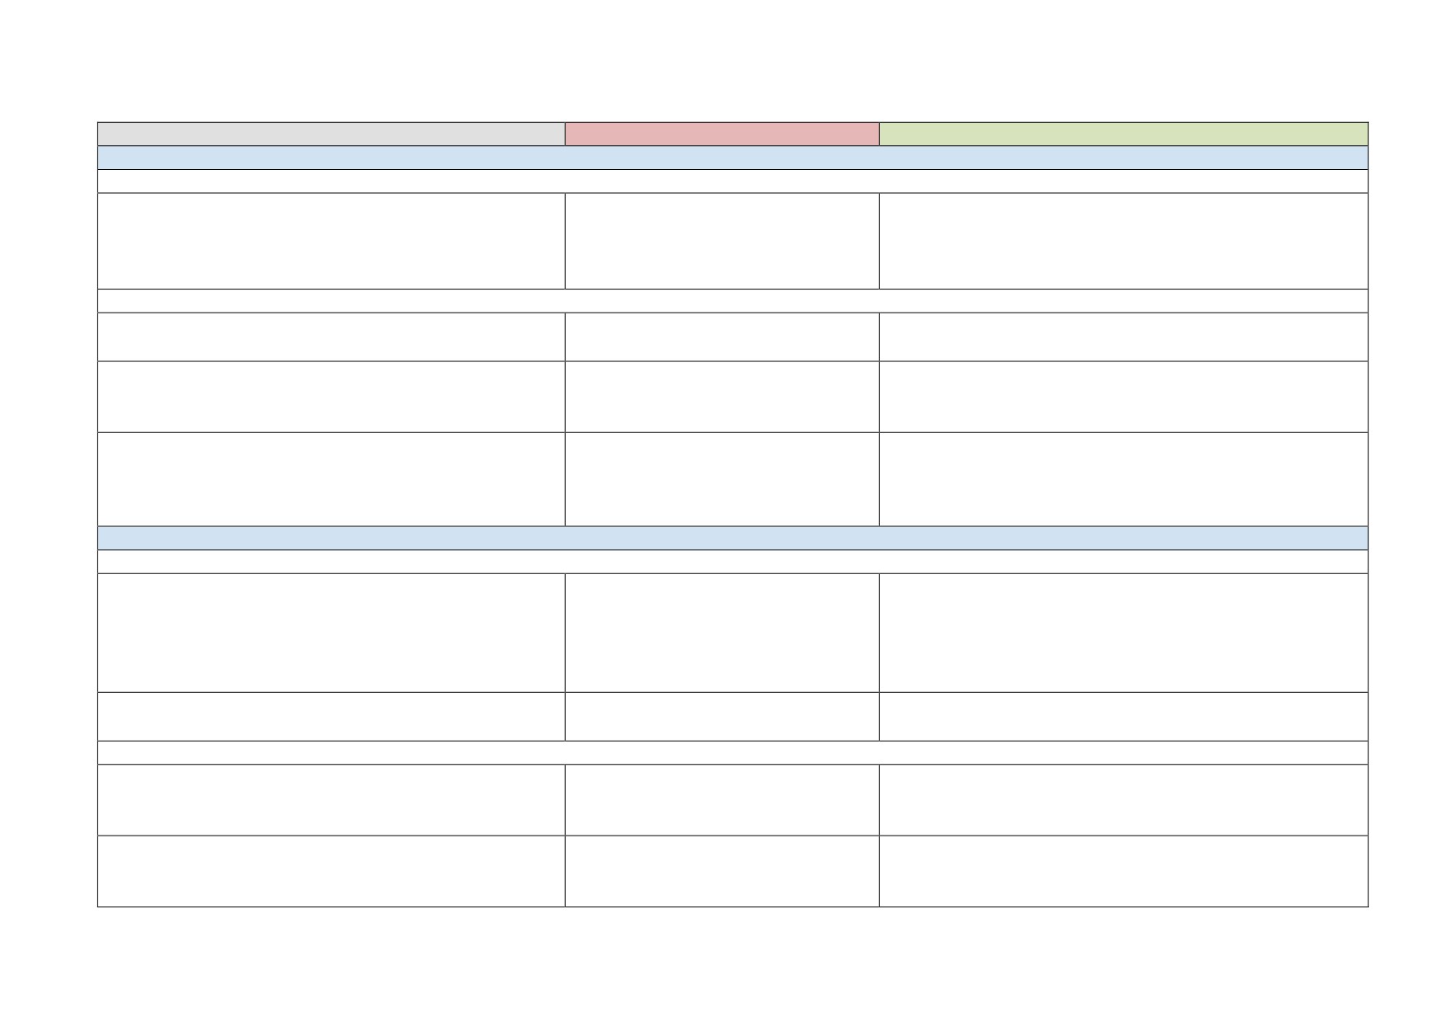Click the left cell of the first three-column row
1445x1022 pixels.
(331, 241)
